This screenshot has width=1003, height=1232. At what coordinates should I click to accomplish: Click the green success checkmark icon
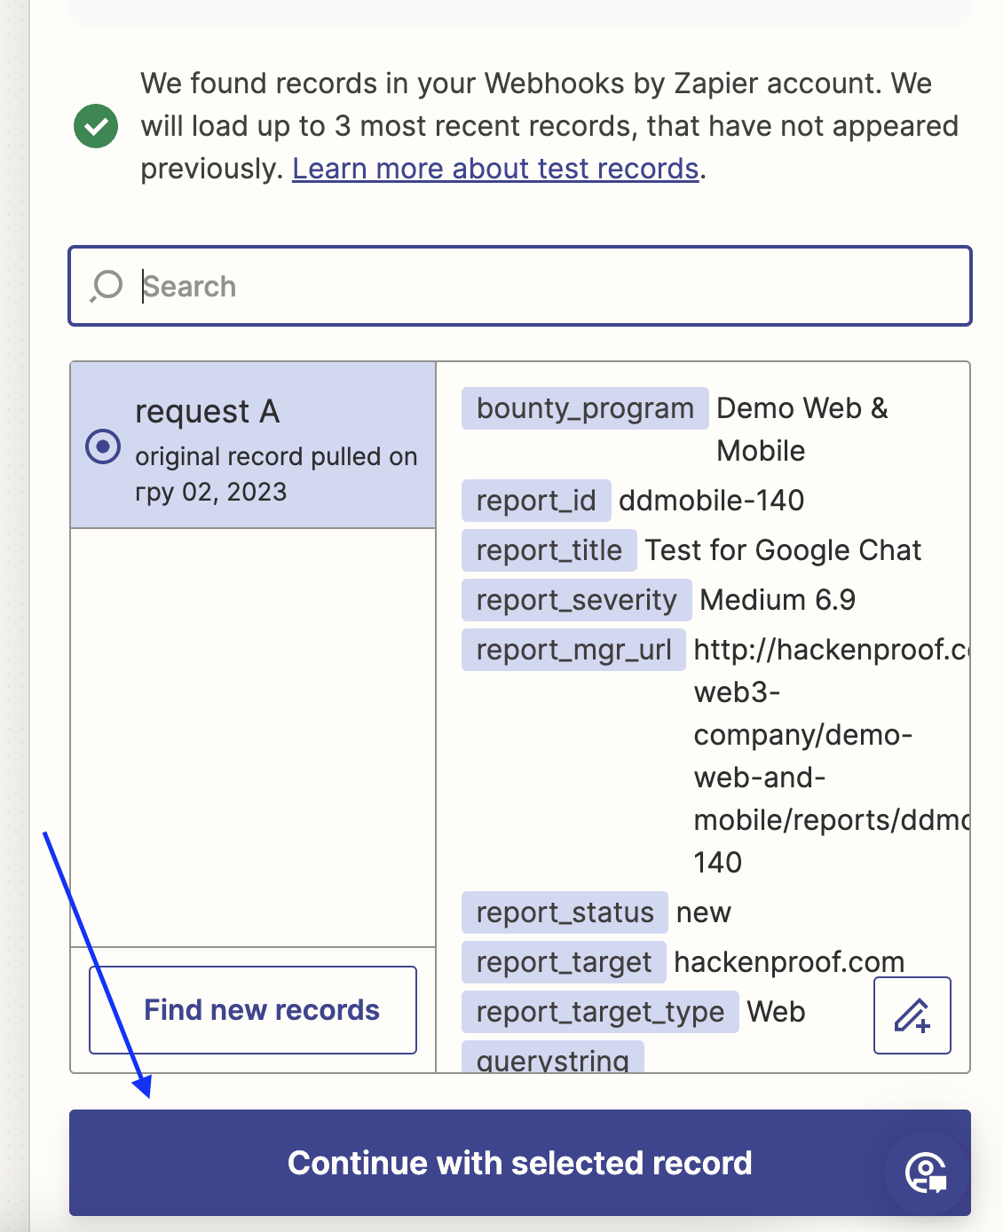tap(96, 126)
